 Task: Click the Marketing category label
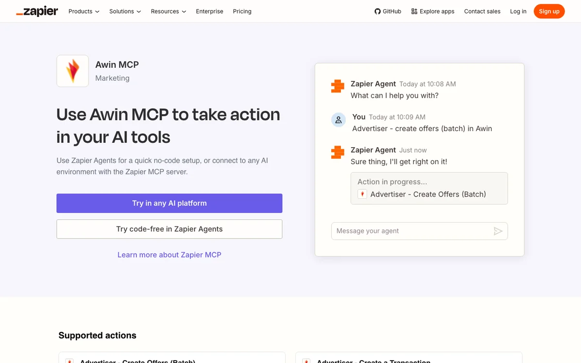112,78
